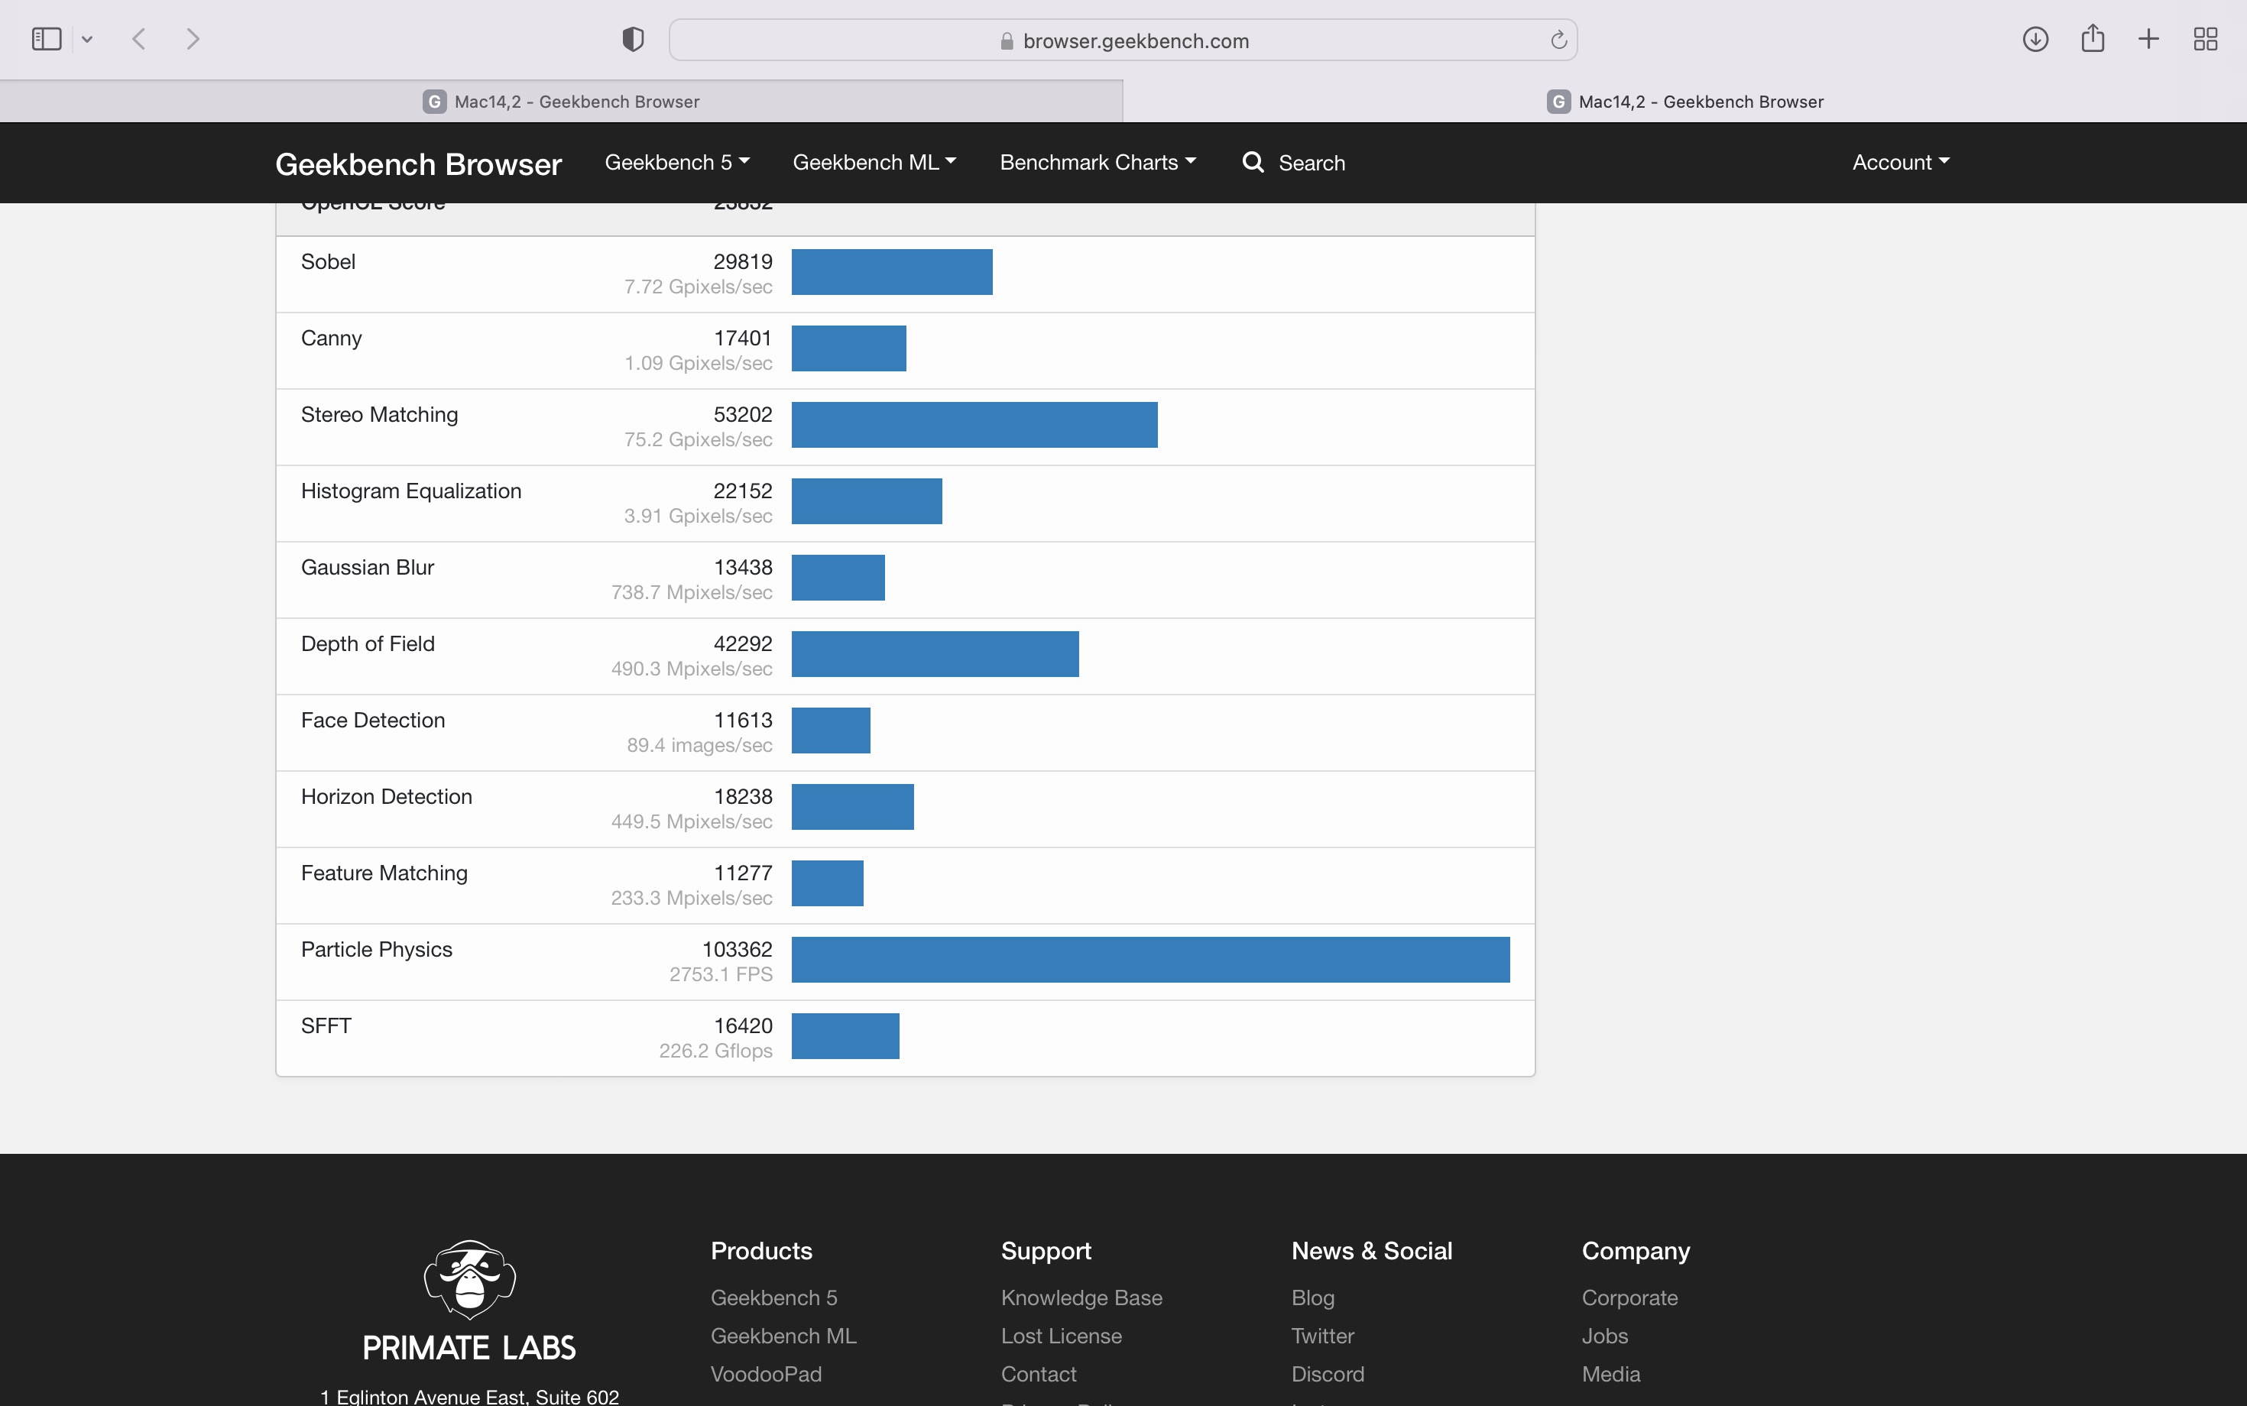Go back using the back arrow
The height and width of the screenshot is (1406, 2247).
coord(140,39)
